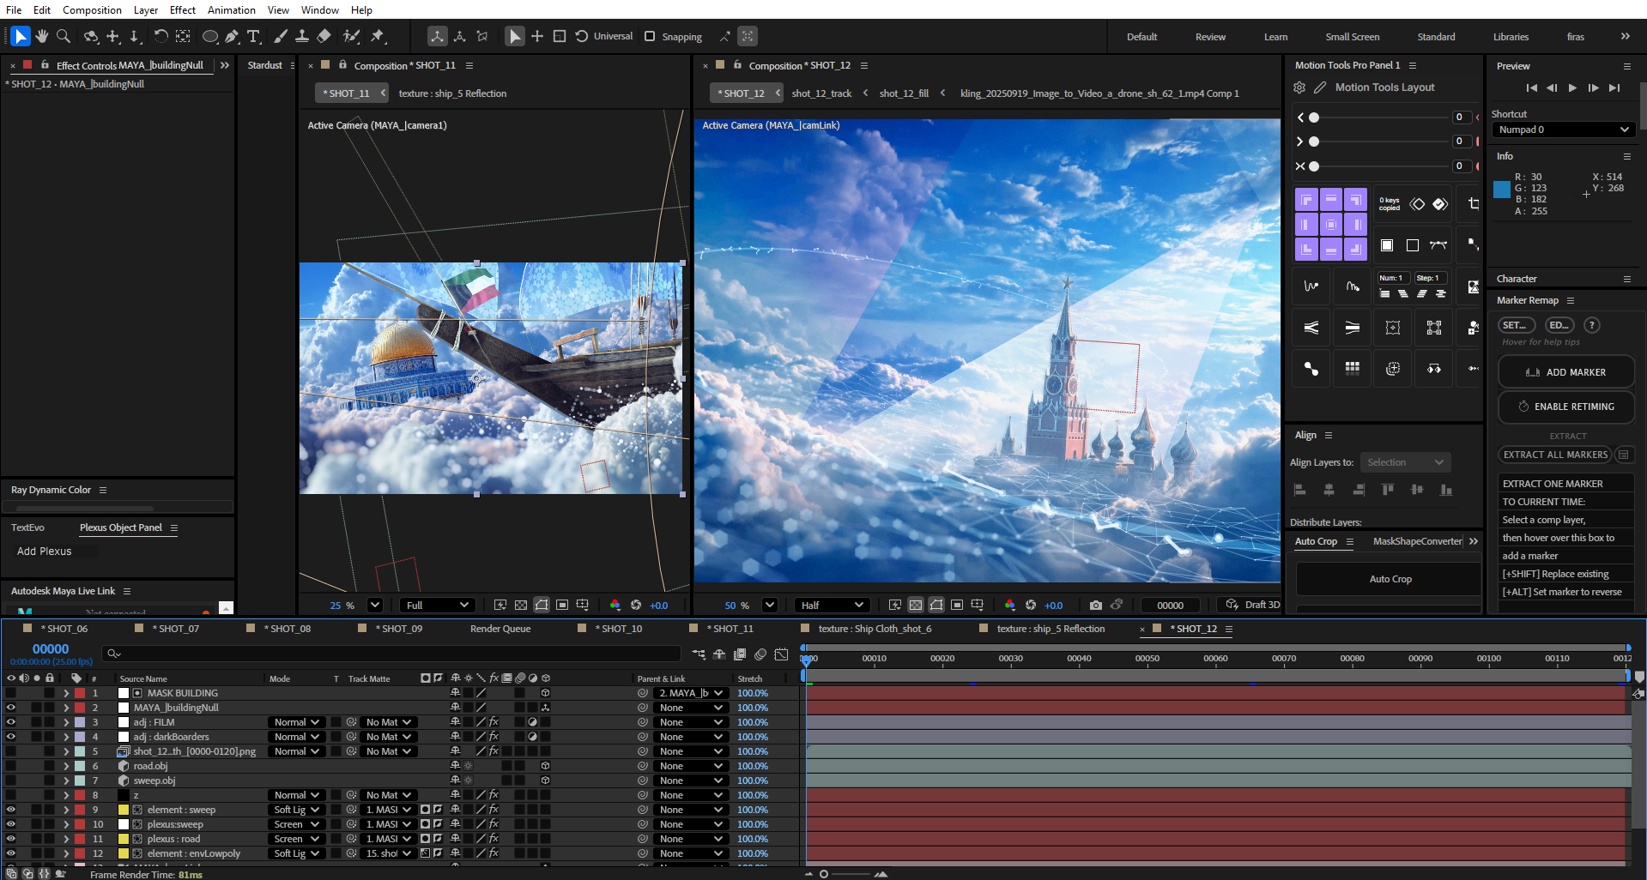Select the Hand tool

(x=41, y=36)
